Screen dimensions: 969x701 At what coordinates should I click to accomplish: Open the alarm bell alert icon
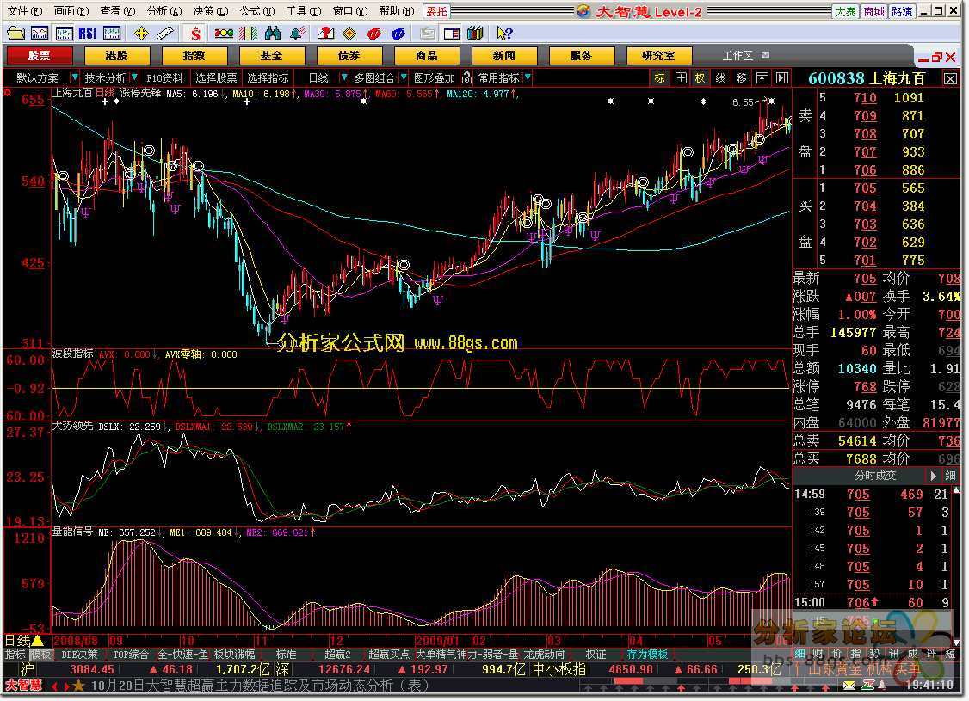pos(297,33)
